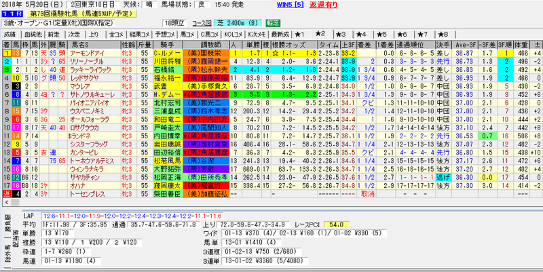Open the 結果コメ tab
This screenshot has height=272, width=543.
pyautogui.click(x=140, y=35)
